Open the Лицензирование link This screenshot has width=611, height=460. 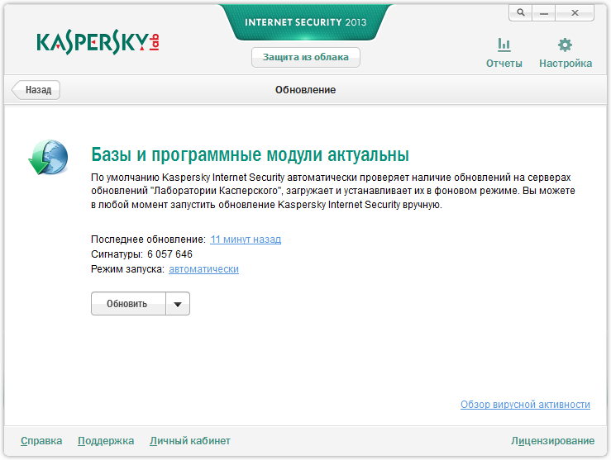click(553, 440)
